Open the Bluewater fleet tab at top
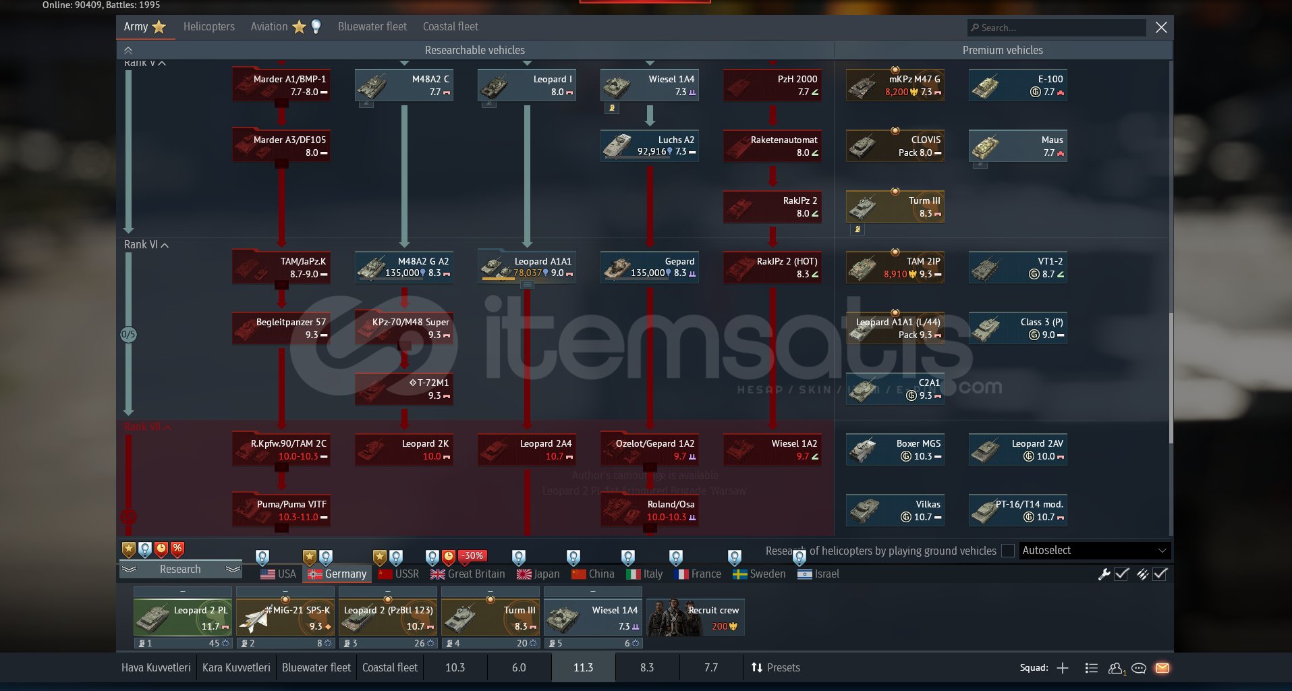The height and width of the screenshot is (691, 1292). (x=372, y=27)
